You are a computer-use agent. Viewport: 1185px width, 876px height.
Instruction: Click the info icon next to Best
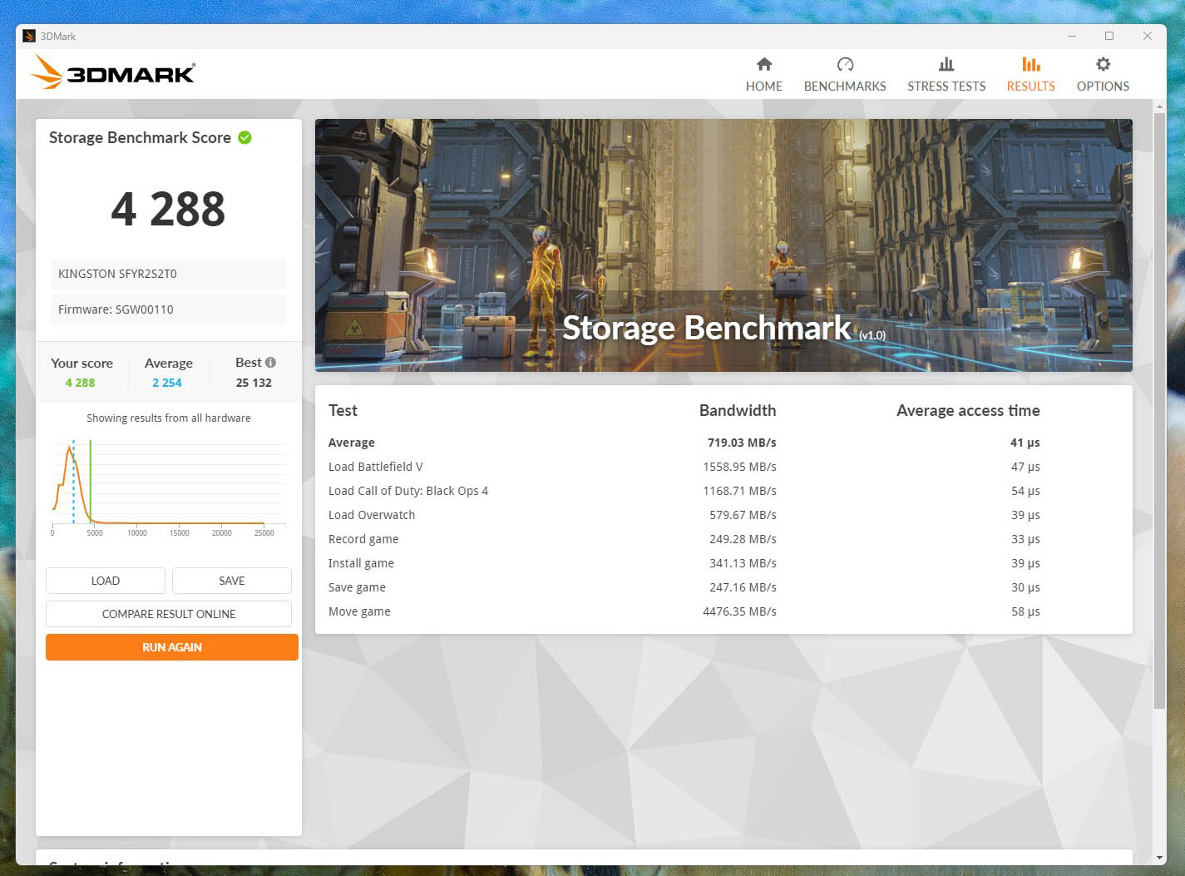click(x=270, y=362)
